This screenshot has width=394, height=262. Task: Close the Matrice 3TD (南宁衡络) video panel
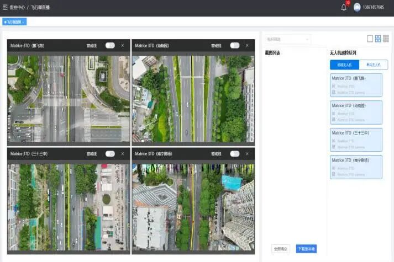(247, 154)
